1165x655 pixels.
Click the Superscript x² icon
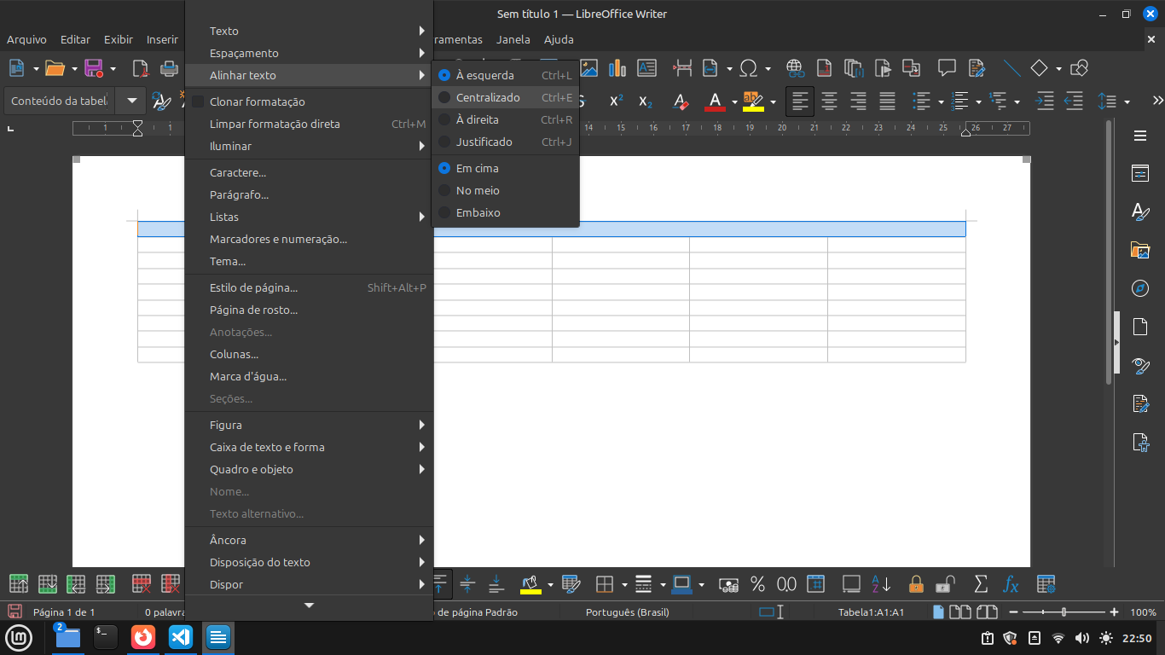pos(617,101)
